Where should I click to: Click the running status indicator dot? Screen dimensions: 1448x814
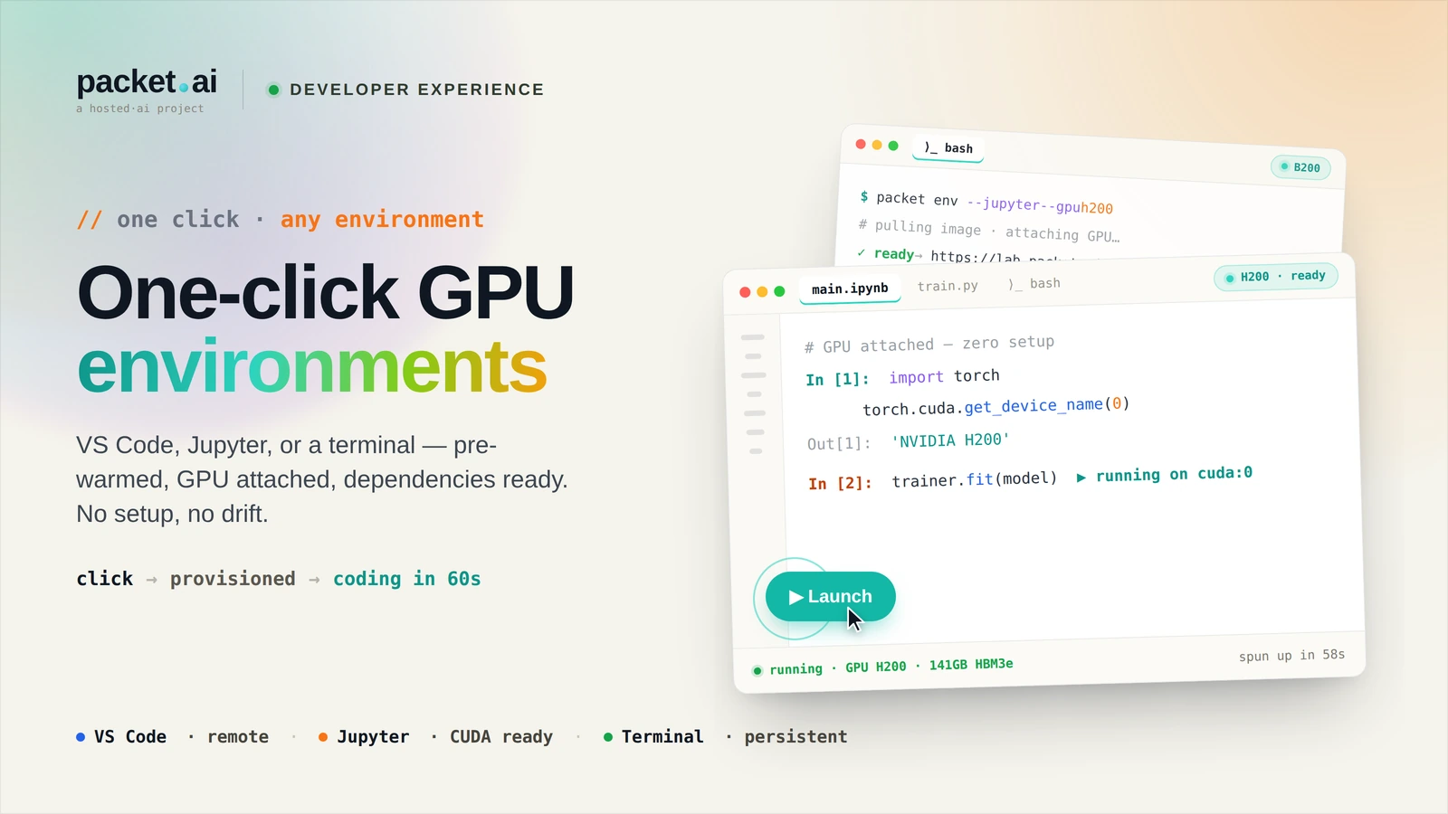click(757, 670)
